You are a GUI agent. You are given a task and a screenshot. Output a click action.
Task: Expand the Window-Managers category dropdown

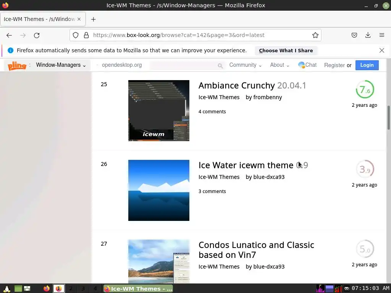pos(61,65)
